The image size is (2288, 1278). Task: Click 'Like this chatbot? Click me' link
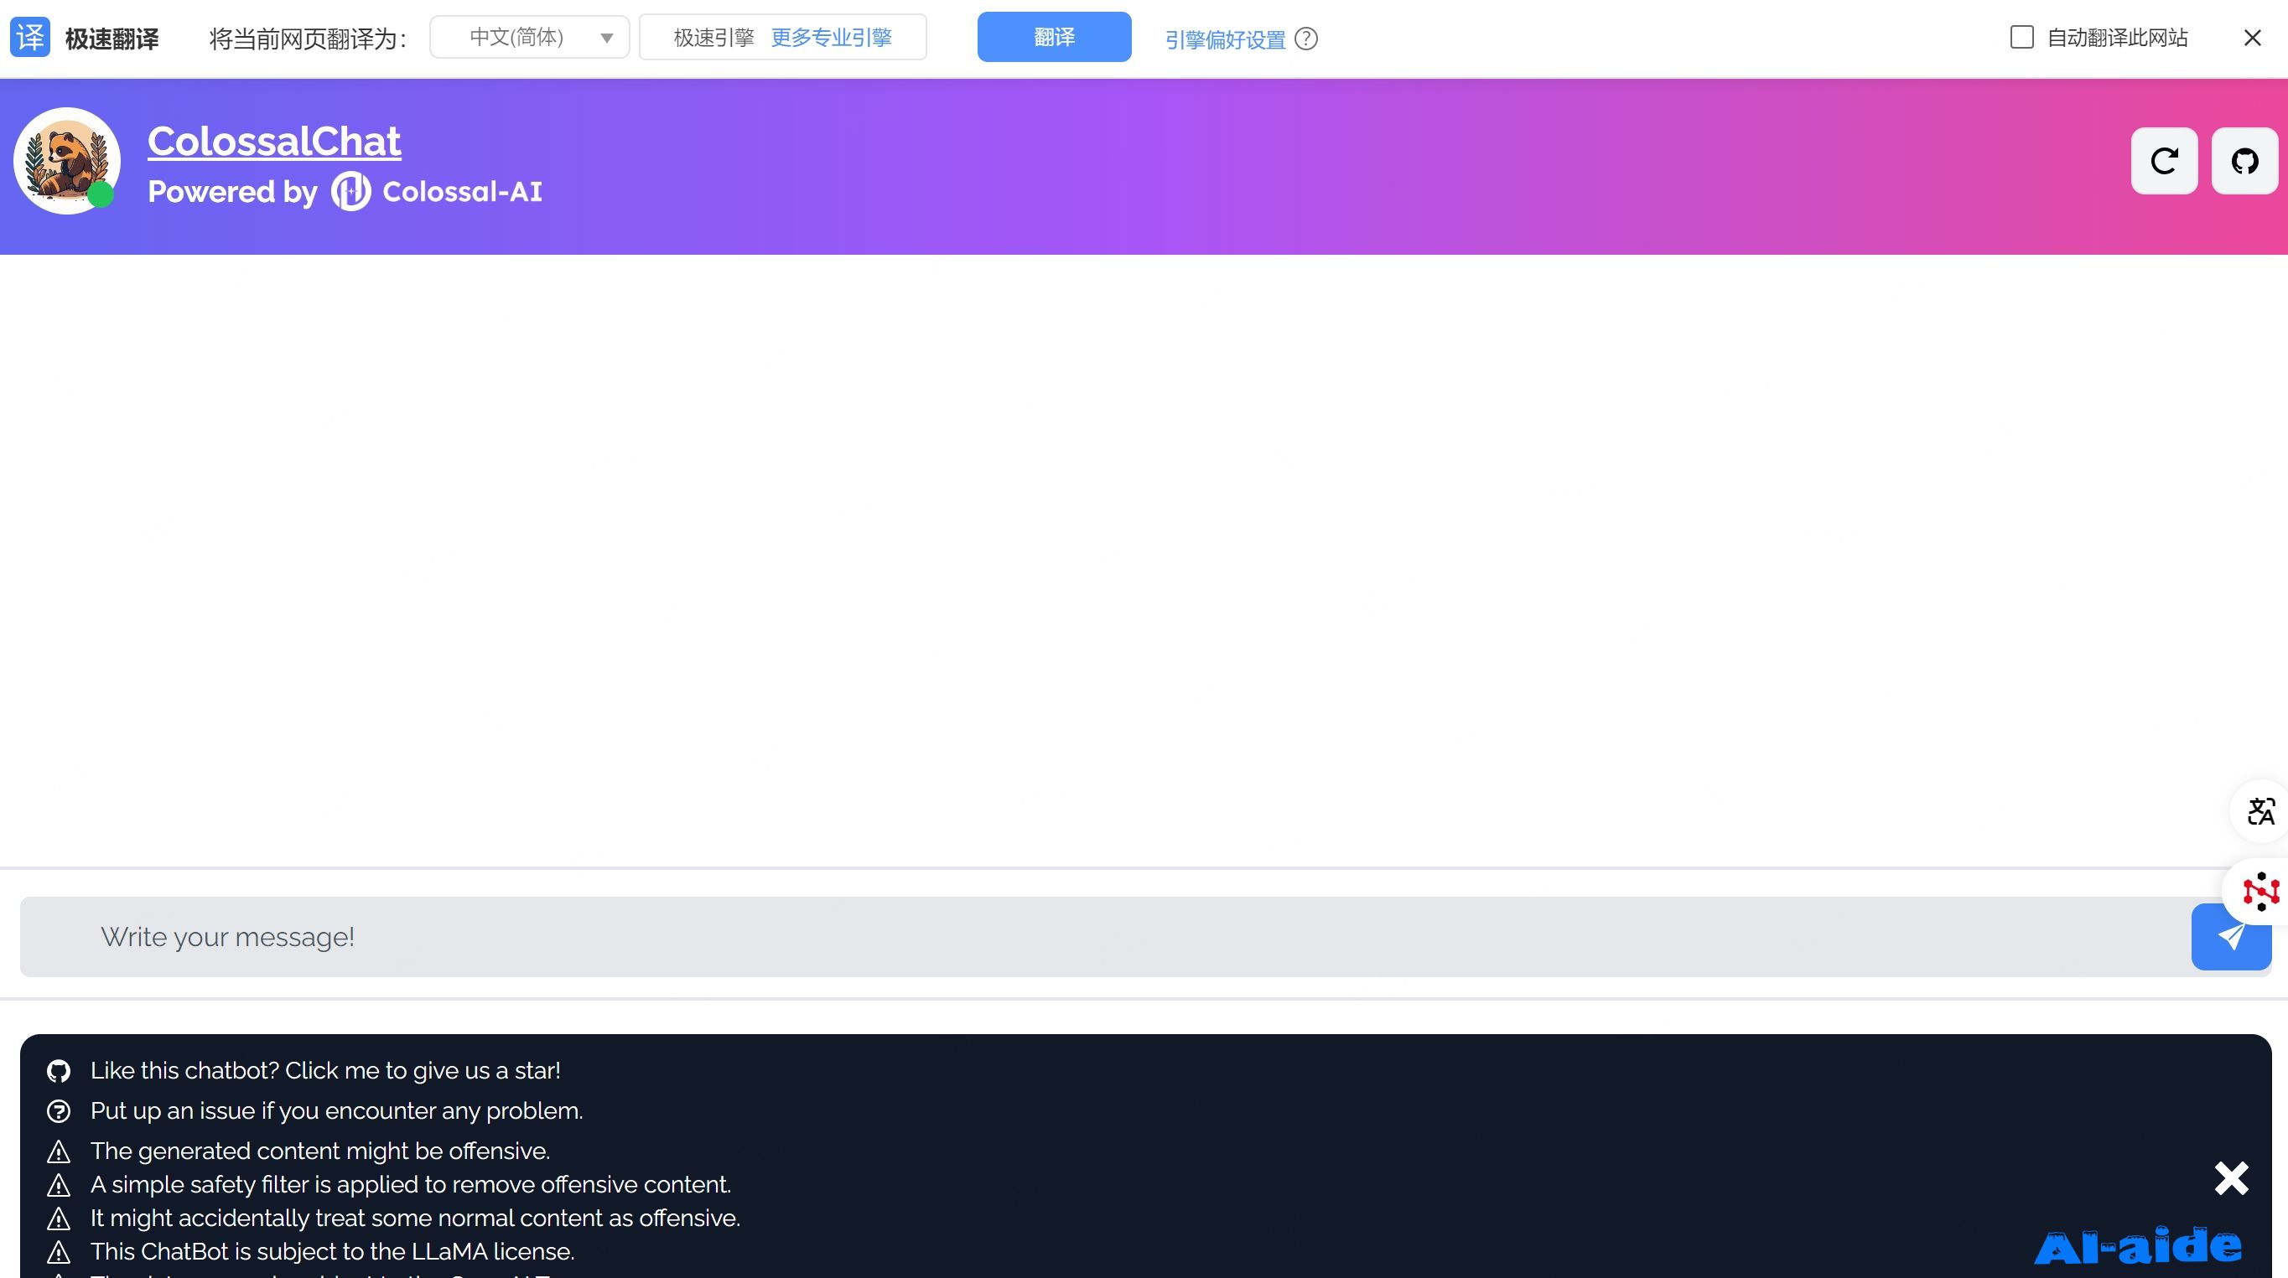click(x=325, y=1071)
